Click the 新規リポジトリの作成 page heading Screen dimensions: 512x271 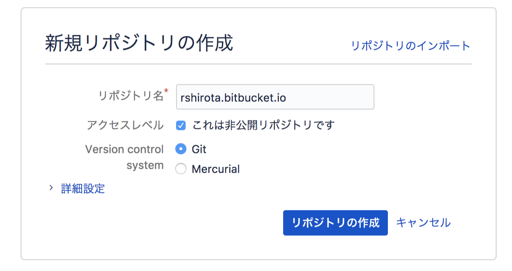point(139,43)
